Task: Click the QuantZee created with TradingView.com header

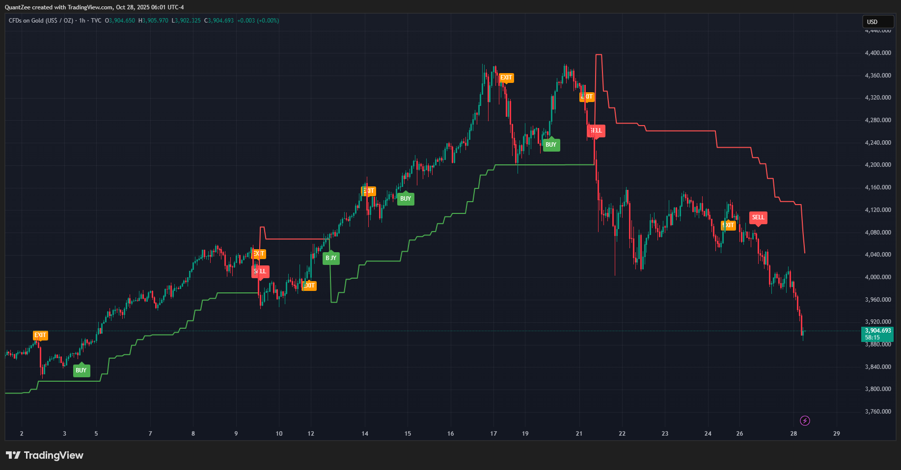Action: 94,7
